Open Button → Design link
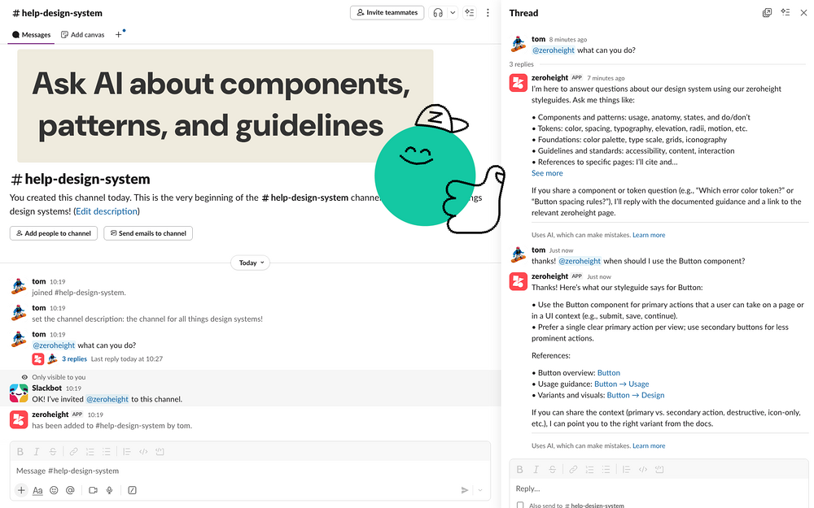 point(636,395)
